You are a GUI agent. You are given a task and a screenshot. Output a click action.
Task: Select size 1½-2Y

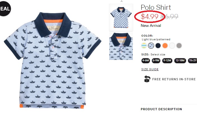[x=193, y=60]
